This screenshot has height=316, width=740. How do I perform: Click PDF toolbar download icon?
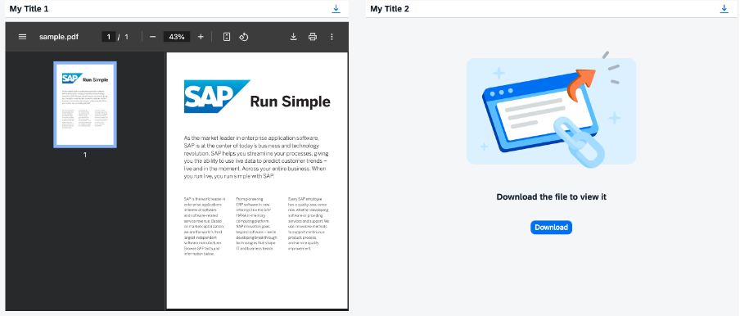[x=294, y=37]
